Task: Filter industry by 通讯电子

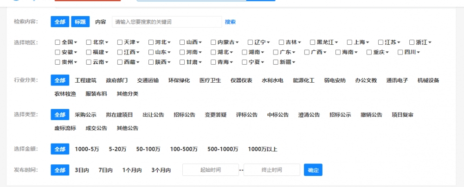Action: [397, 80]
